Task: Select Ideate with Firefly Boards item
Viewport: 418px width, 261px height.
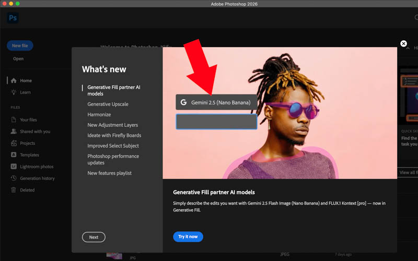Action: (114, 135)
